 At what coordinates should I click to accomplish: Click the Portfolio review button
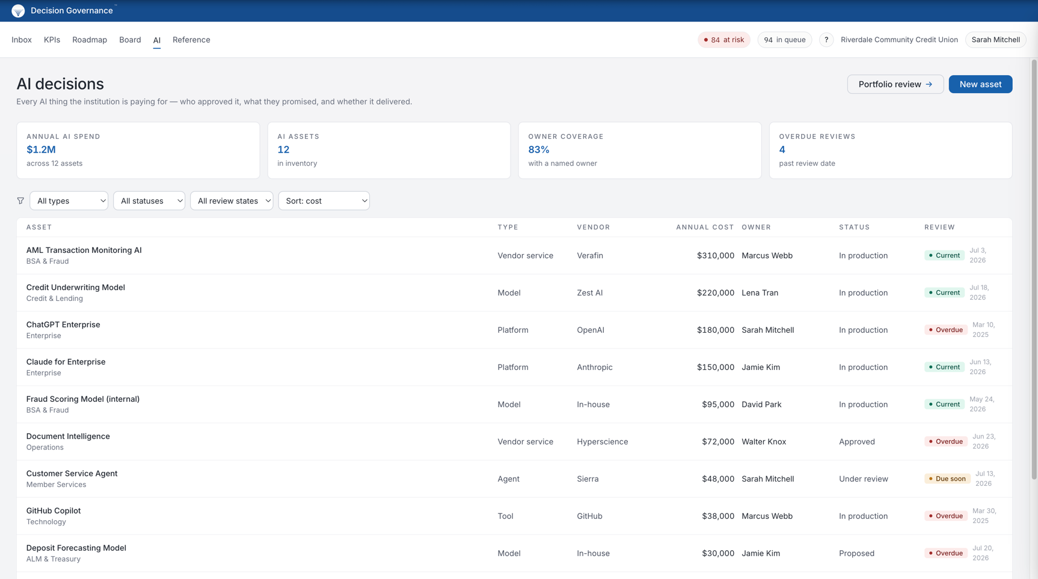(895, 84)
